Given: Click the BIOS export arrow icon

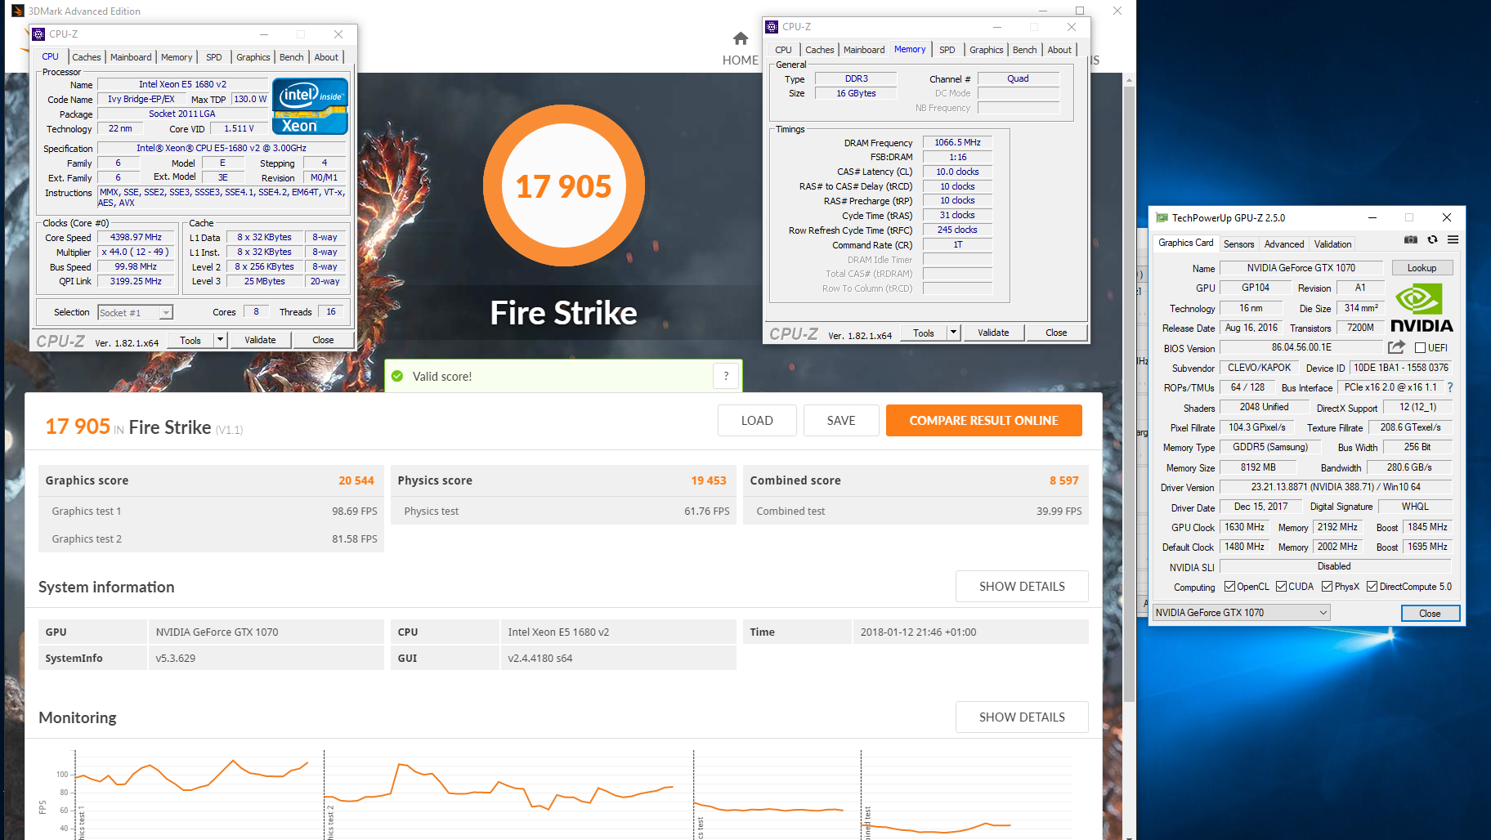Looking at the screenshot, I should [x=1396, y=347].
